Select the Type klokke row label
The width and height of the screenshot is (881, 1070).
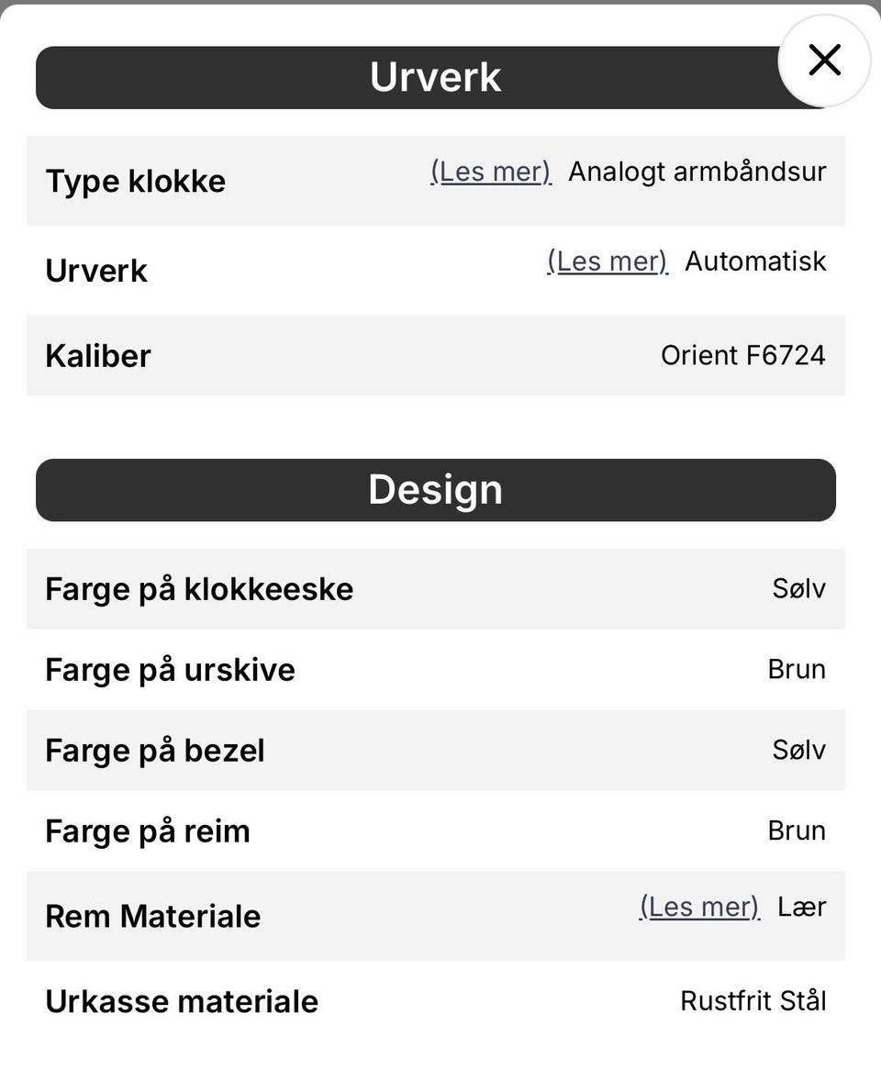[136, 182]
